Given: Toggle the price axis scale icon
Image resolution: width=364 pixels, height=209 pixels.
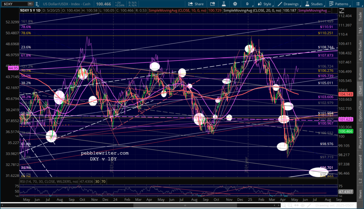Looking at the screenshot, I should tap(342, 10).
